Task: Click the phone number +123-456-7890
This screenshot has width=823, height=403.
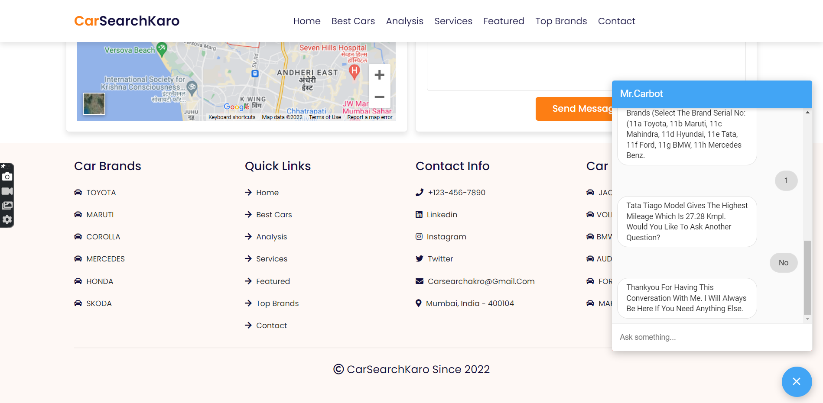Action: point(457,193)
